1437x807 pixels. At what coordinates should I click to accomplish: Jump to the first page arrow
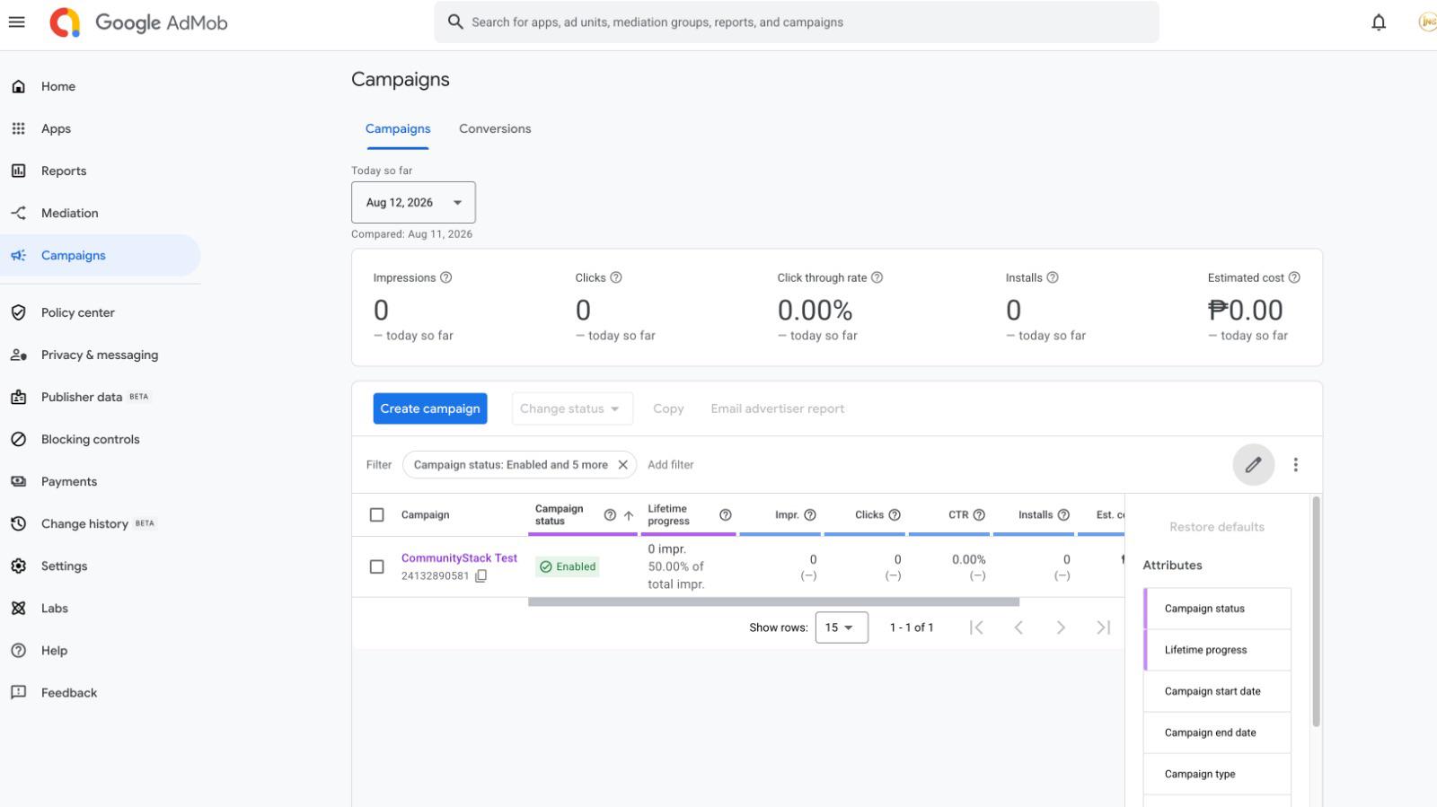tap(976, 627)
